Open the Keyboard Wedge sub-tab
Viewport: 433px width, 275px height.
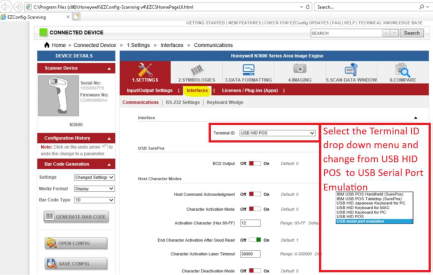point(225,102)
